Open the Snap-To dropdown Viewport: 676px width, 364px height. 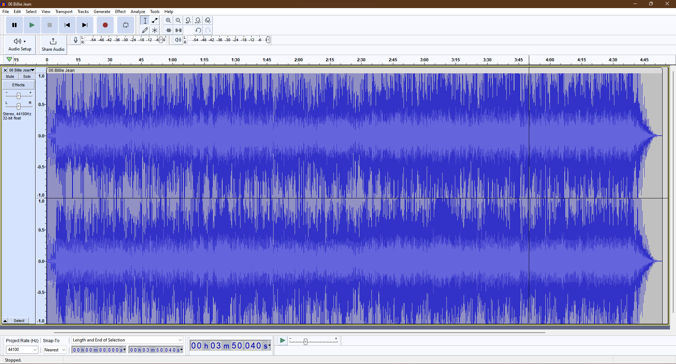55,350
